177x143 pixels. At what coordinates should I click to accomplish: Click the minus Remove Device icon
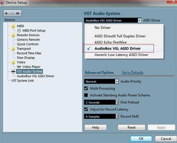[12, 13]
